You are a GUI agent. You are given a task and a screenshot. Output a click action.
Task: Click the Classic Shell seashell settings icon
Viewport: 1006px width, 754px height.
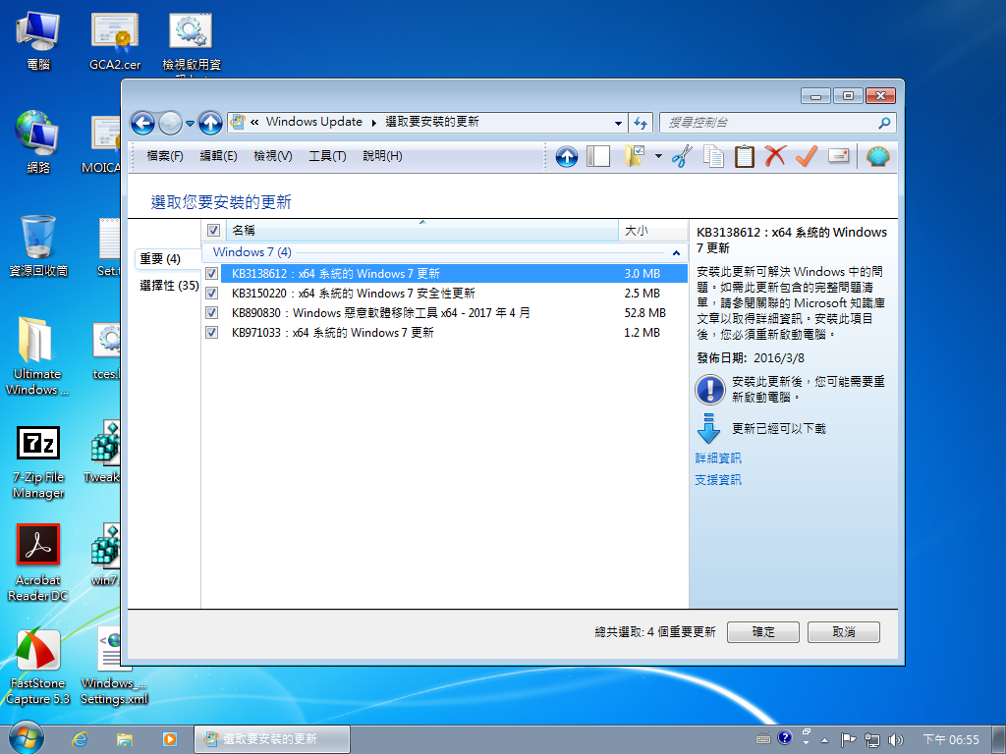coord(877,156)
